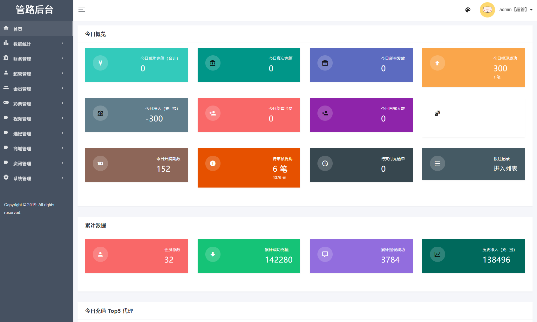Open 进入列表 for betting records

[505, 168]
